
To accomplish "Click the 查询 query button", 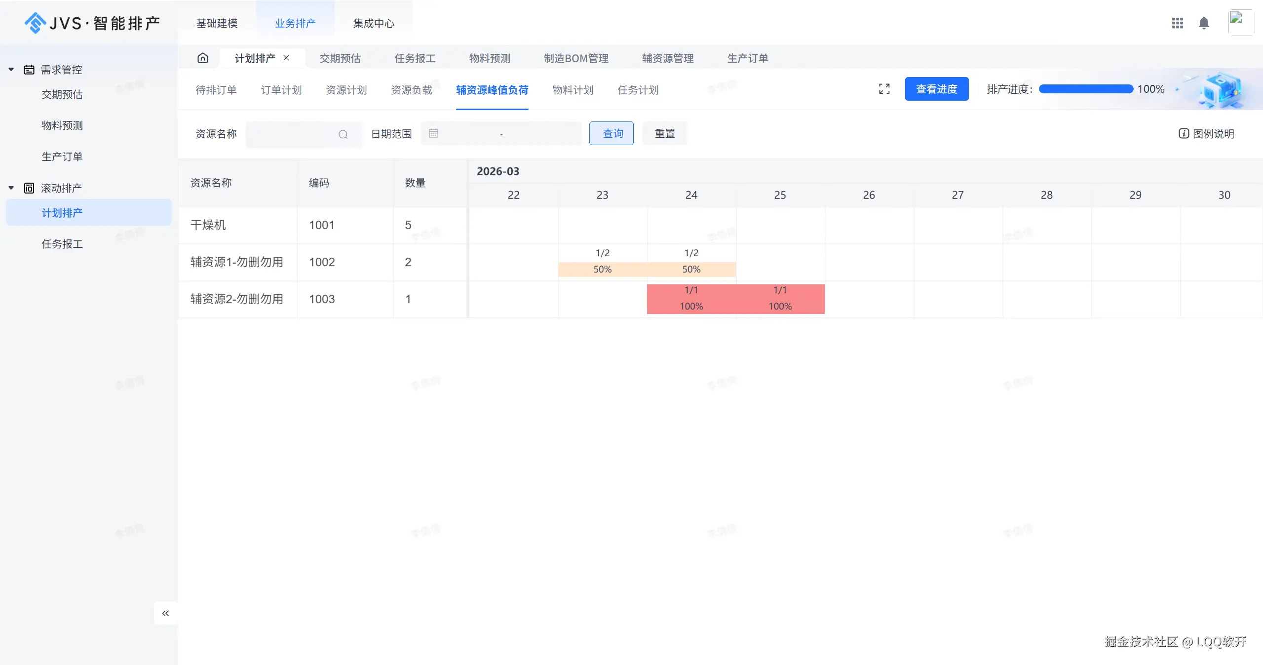I will coord(611,133).
